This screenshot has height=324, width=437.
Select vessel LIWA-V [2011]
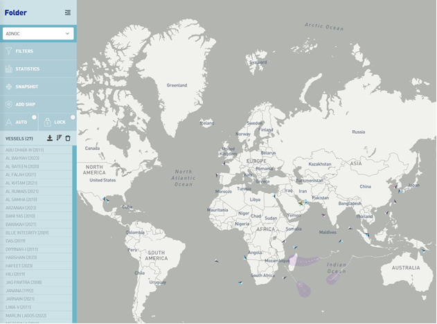pyautogui.click(x=36, y=307)
